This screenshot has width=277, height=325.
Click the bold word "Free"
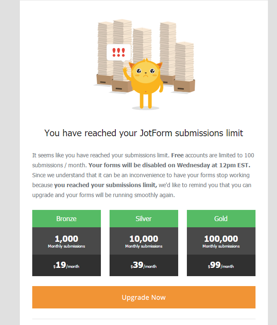pos(177,155)
